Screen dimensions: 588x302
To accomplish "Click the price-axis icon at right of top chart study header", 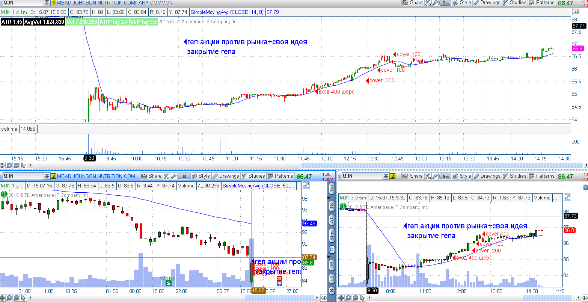I will 576,12.
